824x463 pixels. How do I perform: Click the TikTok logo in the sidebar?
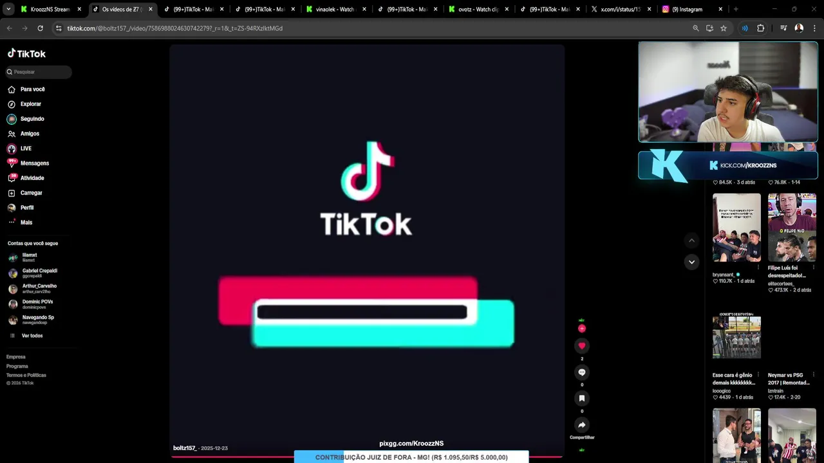(26, 53)
